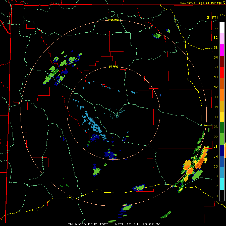Click the Enhanced Echo Tops KRIW caption
This screenshot has height=226, width=226.
click(114, 224)
